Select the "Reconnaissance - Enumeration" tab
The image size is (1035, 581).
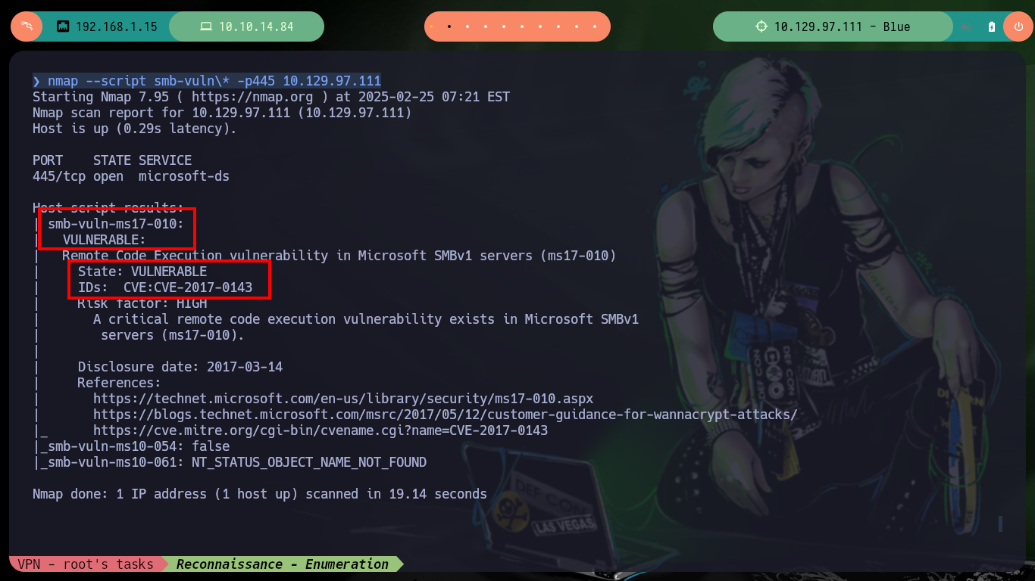click(x=283, y=564)
